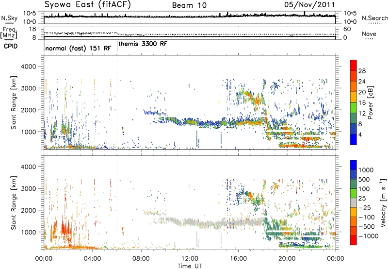Click the red bottom segment of Velocity colorbar

[x=354, y=240]
